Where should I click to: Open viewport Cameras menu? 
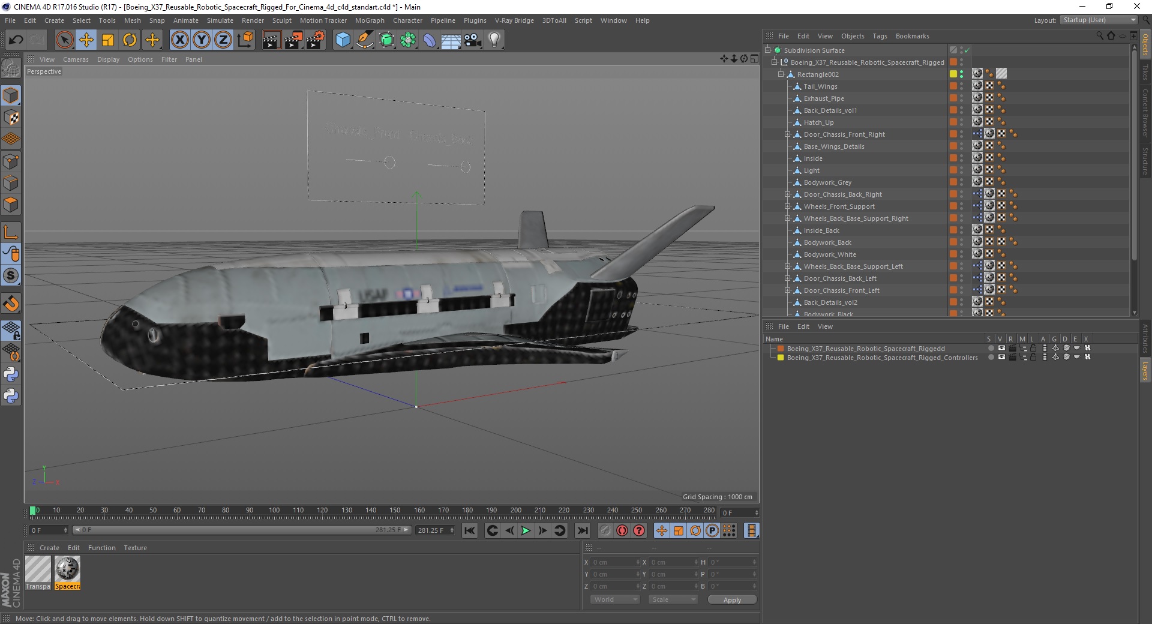pos(76,59)
